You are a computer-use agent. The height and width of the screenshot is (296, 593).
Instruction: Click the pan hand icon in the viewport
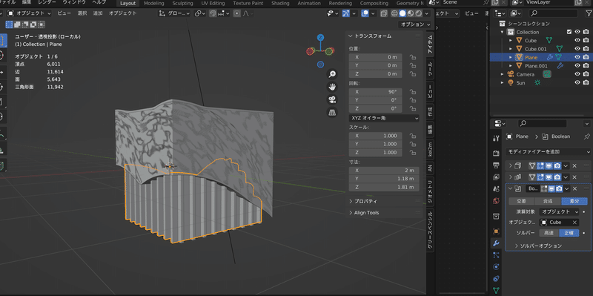click(x=332, y=87)
